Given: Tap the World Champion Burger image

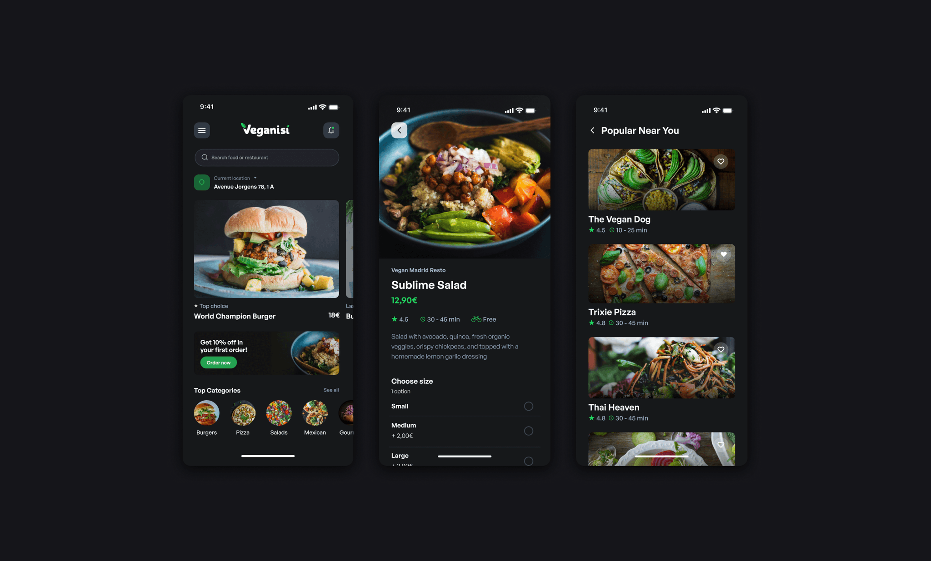Looking at the screenshot, I should 265,250.
